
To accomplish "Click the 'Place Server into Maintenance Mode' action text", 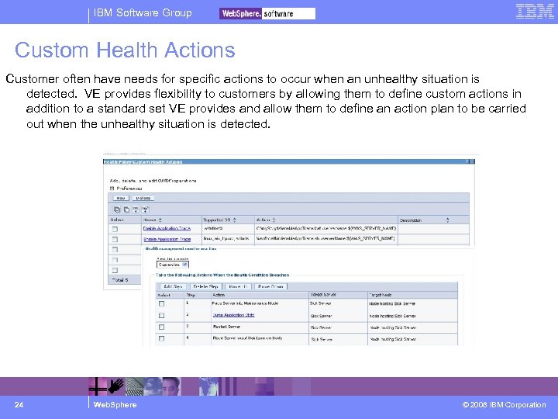I will click(x=245, y=303).
